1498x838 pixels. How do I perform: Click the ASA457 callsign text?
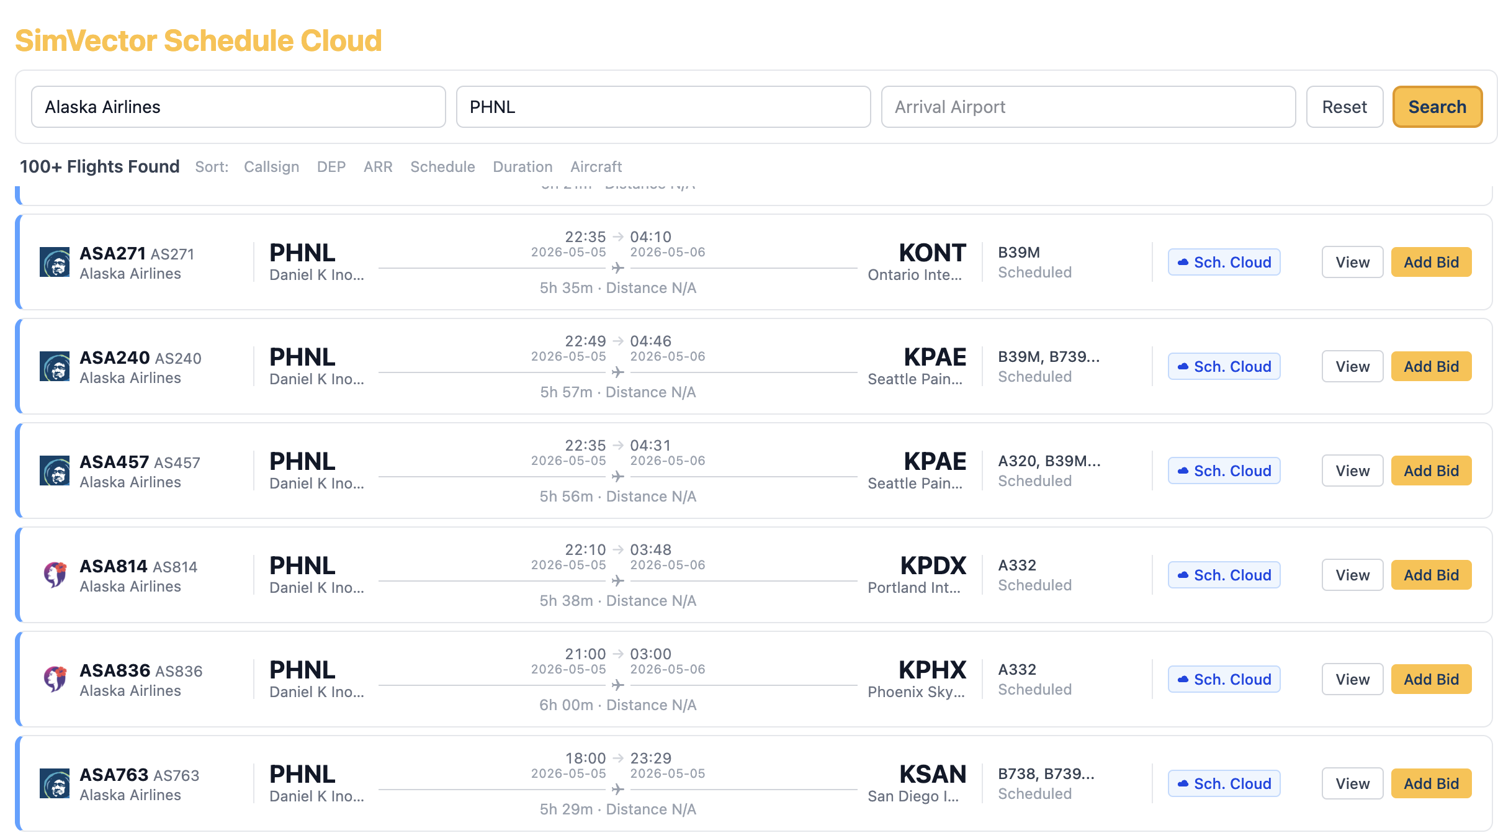(x=114, y=462)
